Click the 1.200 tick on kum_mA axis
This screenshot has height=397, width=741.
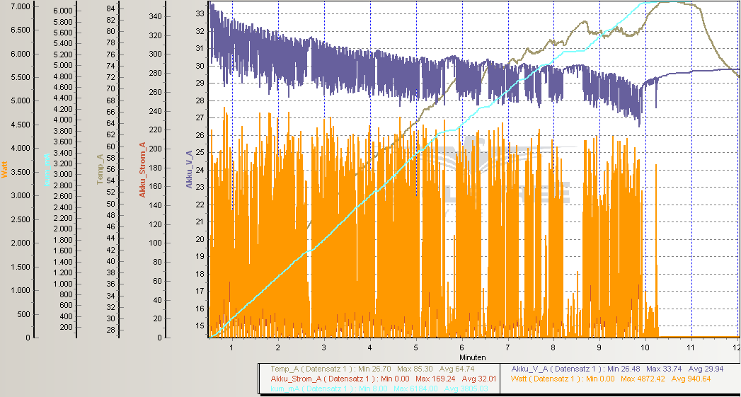[63, 272]
